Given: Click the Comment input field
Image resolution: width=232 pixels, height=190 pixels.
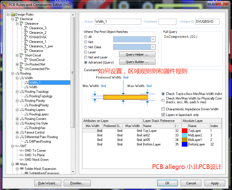Looking at the screenshot, I should click(x=167, y=22).
